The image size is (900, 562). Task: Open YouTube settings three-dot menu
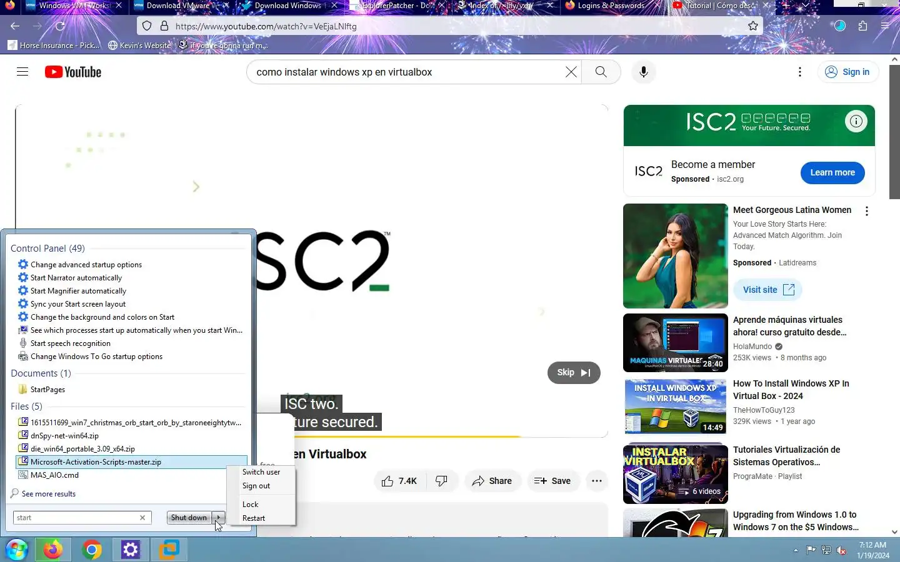[x=799, y=72]
